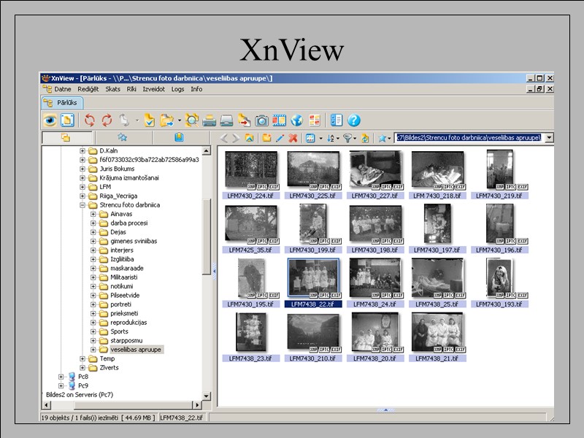Select the portreti folder
This screenshot has height=438, width=584.
click(x=120, y=304)
